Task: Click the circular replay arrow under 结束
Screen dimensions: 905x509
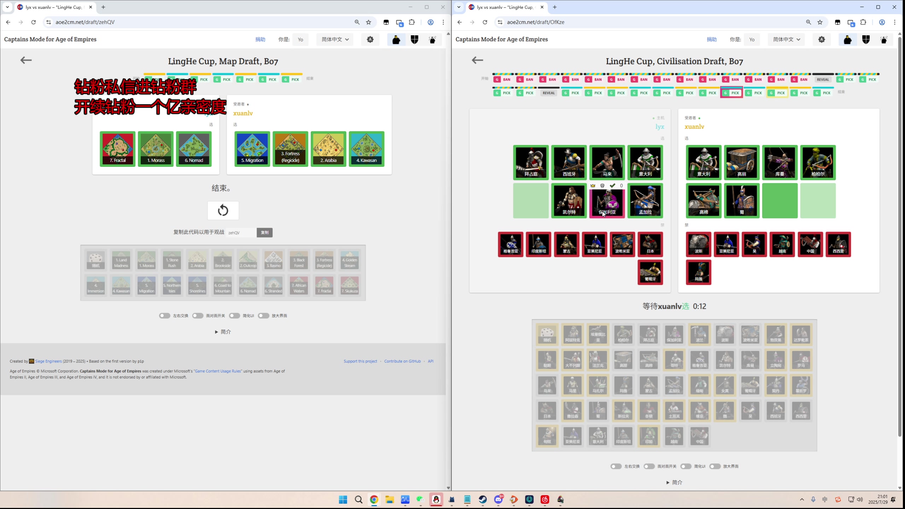Action: coord(223,211)
